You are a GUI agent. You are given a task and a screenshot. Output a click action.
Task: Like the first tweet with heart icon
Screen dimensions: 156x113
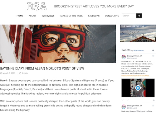(x=123, y=100)
